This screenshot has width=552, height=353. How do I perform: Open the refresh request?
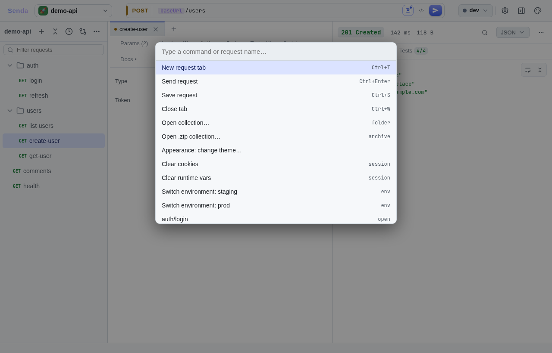53,96
